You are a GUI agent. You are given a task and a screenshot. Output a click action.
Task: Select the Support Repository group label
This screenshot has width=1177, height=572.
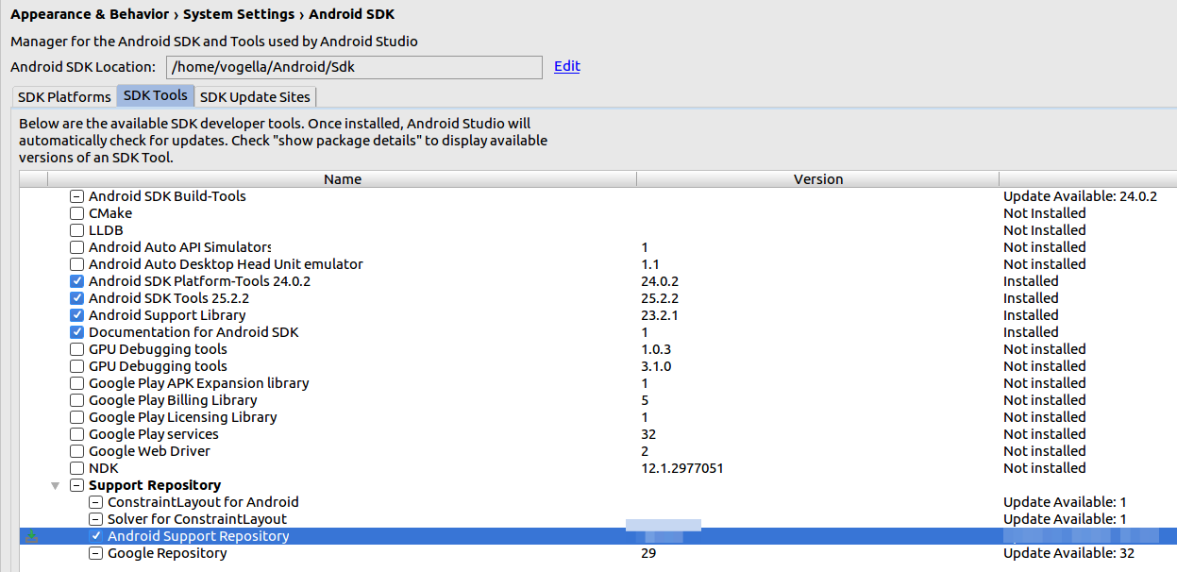pyautogui.click(x=155, y=485)
